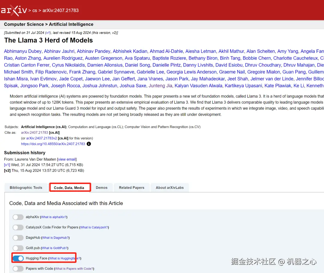
Task: Click What is Huggingface? link
Action: [x=65, y=258]
